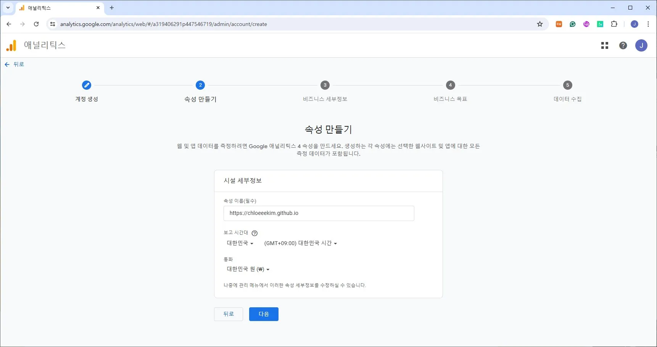Go back with the browser back arrow
657x347 pixels.
(x=9, y=24)
